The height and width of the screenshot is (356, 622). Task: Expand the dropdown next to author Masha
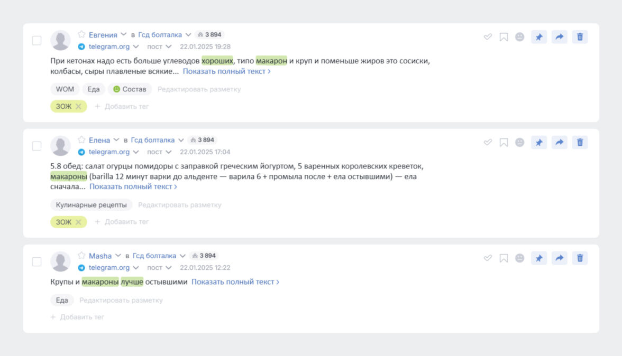(118, 256)
